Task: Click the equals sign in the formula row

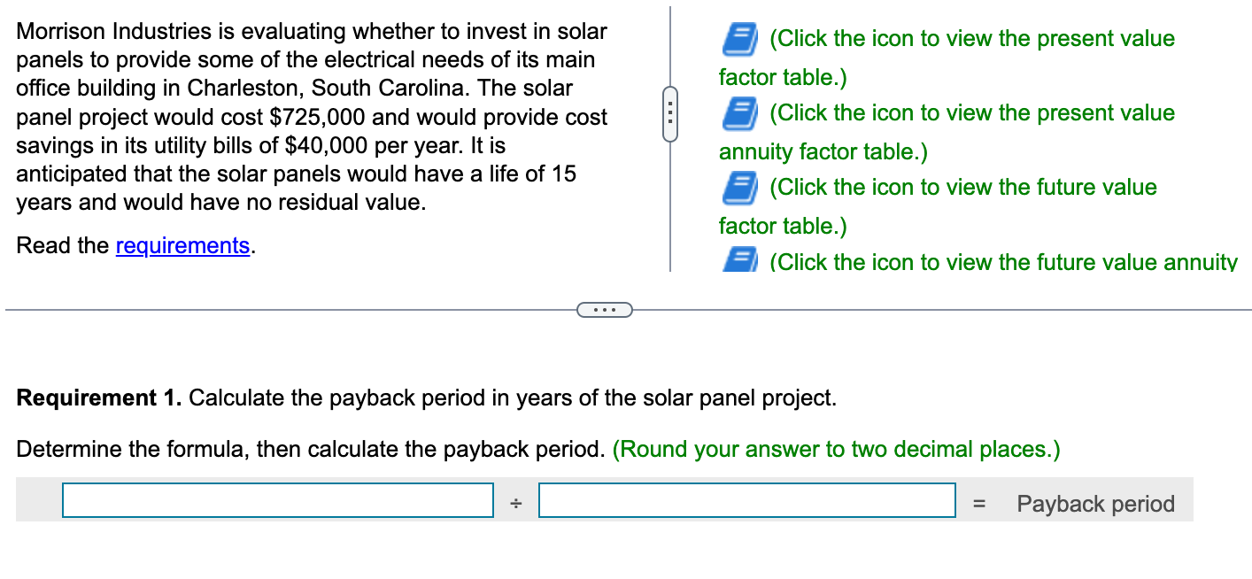Action: coord(979,503)
